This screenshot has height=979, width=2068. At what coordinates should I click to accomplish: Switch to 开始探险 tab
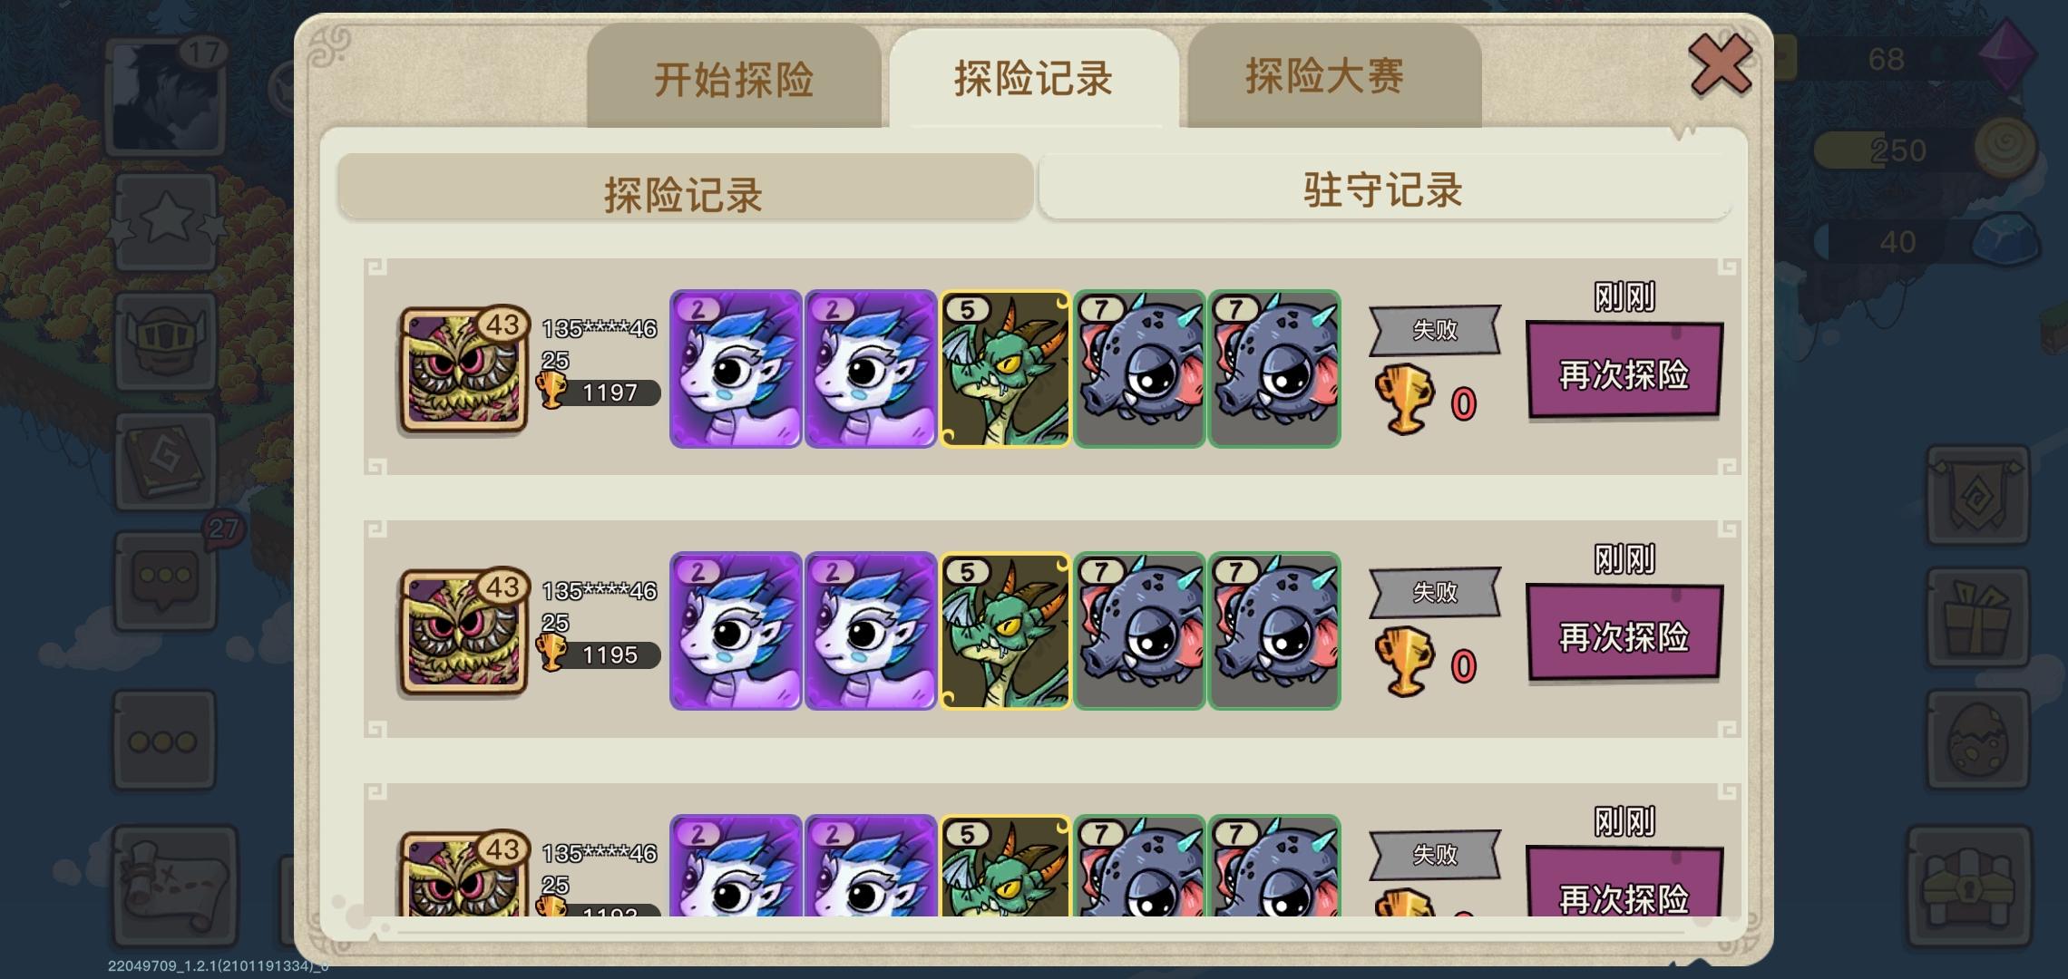coord(734,79)
